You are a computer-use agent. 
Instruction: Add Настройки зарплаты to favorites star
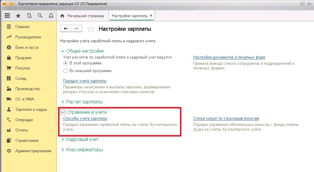tap(91, 29)
